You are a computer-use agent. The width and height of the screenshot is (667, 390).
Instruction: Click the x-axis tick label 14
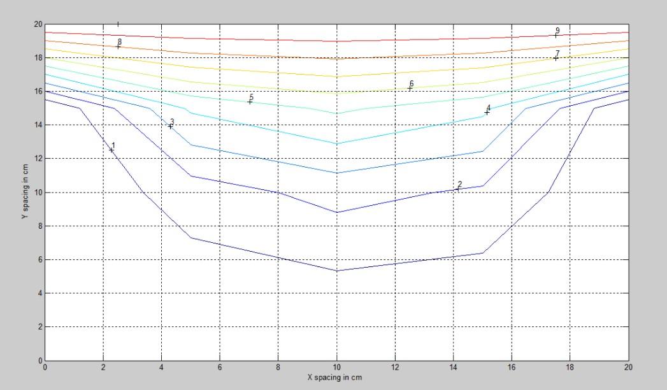point(454,368)
